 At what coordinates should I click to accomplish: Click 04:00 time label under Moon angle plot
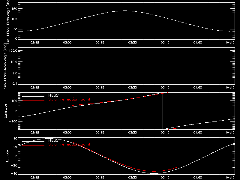pyautogui.click(x=198, y=87)
